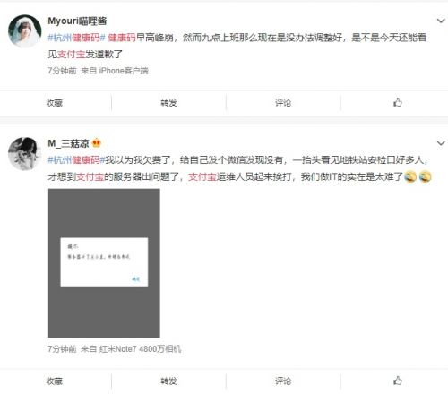
Task: Open the attached screenshot image thumbnail
Action: click(x=104, y=263)
